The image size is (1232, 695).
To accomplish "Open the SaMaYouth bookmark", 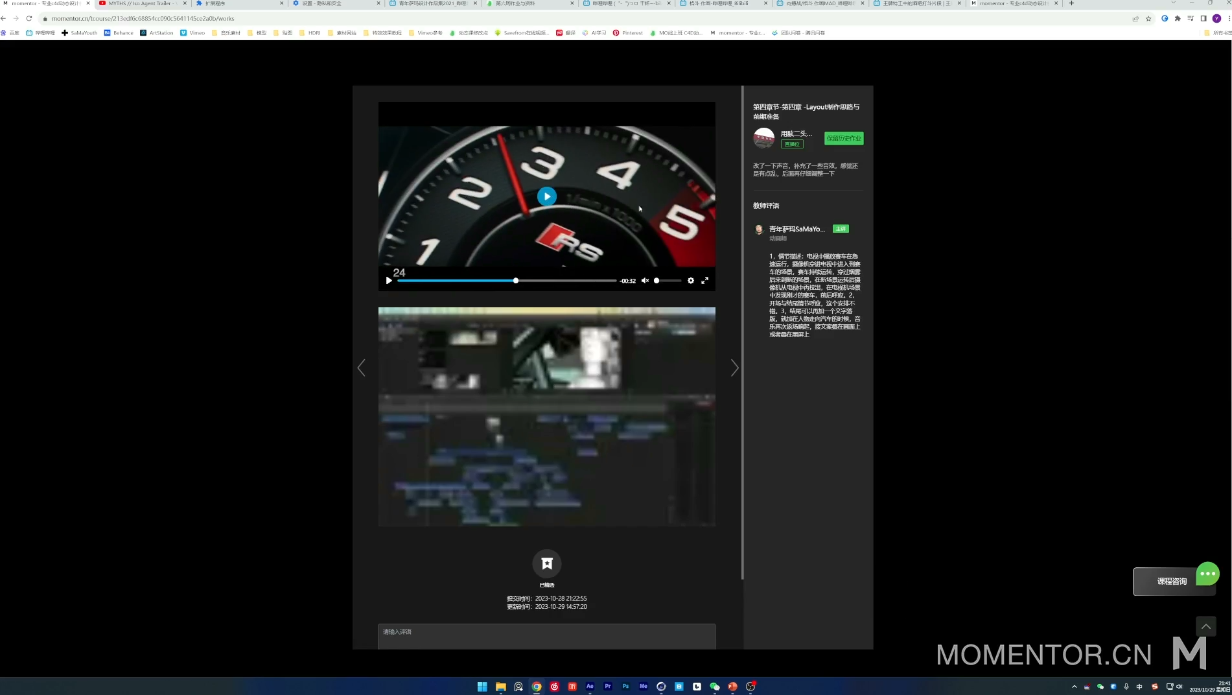I will (x=80, y=32).
